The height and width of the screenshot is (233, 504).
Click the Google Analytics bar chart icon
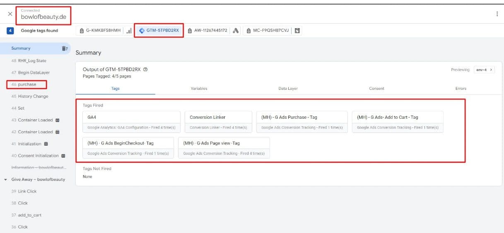(129, 31)
